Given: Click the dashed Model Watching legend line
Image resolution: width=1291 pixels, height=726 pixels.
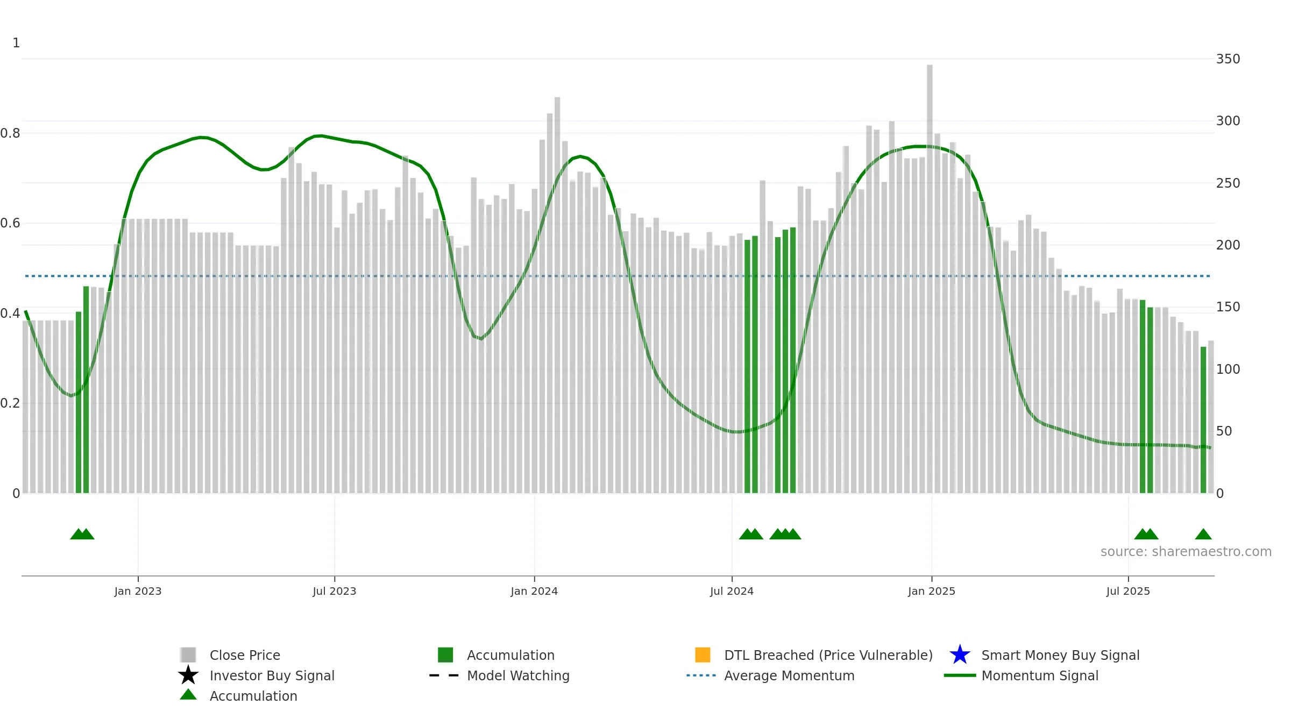Looking at the screenshot, I should [444, 675].
